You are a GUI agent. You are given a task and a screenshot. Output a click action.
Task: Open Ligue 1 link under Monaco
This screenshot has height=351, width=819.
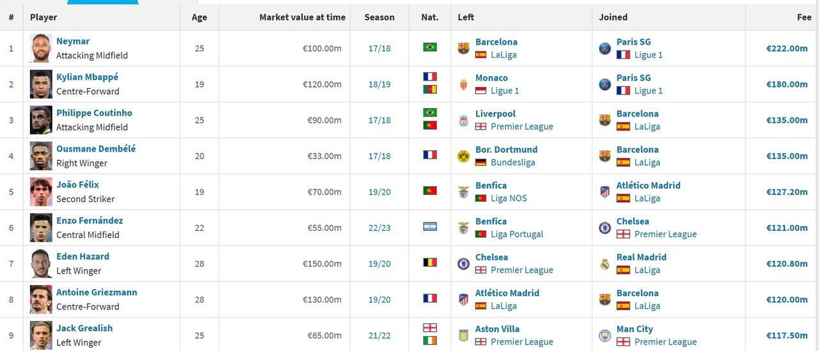click(505, 91)
